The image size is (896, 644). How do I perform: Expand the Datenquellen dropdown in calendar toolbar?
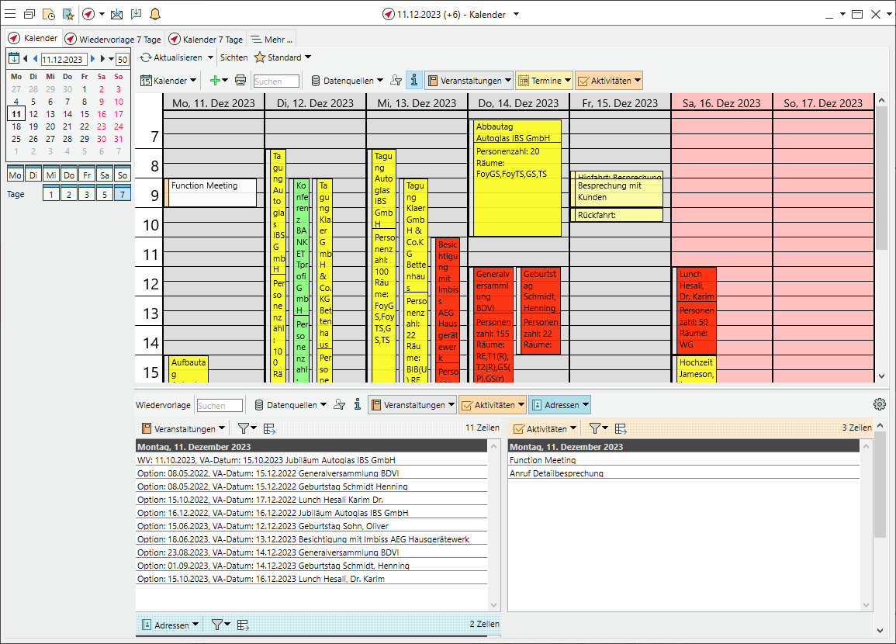pos(347,81)
